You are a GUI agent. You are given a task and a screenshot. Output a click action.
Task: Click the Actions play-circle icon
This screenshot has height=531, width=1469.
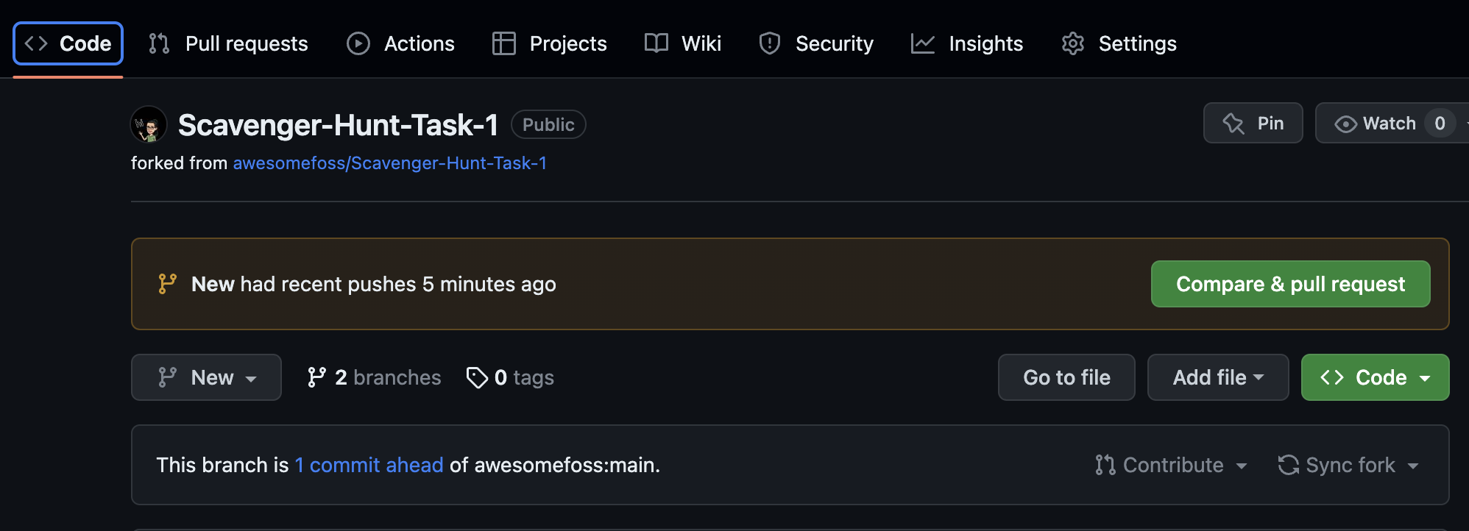[x=358, y=43]
